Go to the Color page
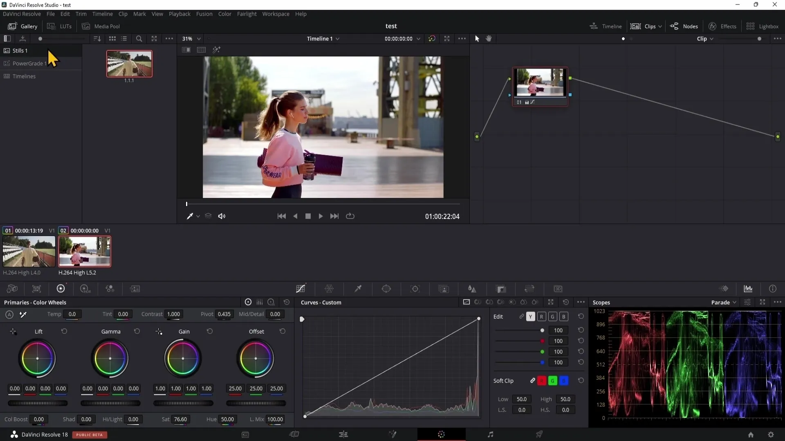The width and height of the screenshot is (785, 441). pyautogui.click(x=441, y=434)
